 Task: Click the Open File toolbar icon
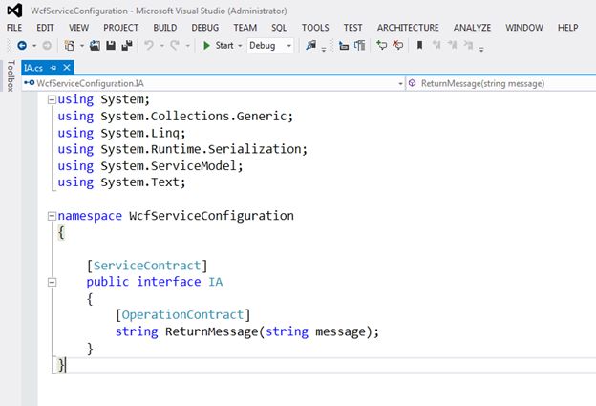tap(95, 46)
